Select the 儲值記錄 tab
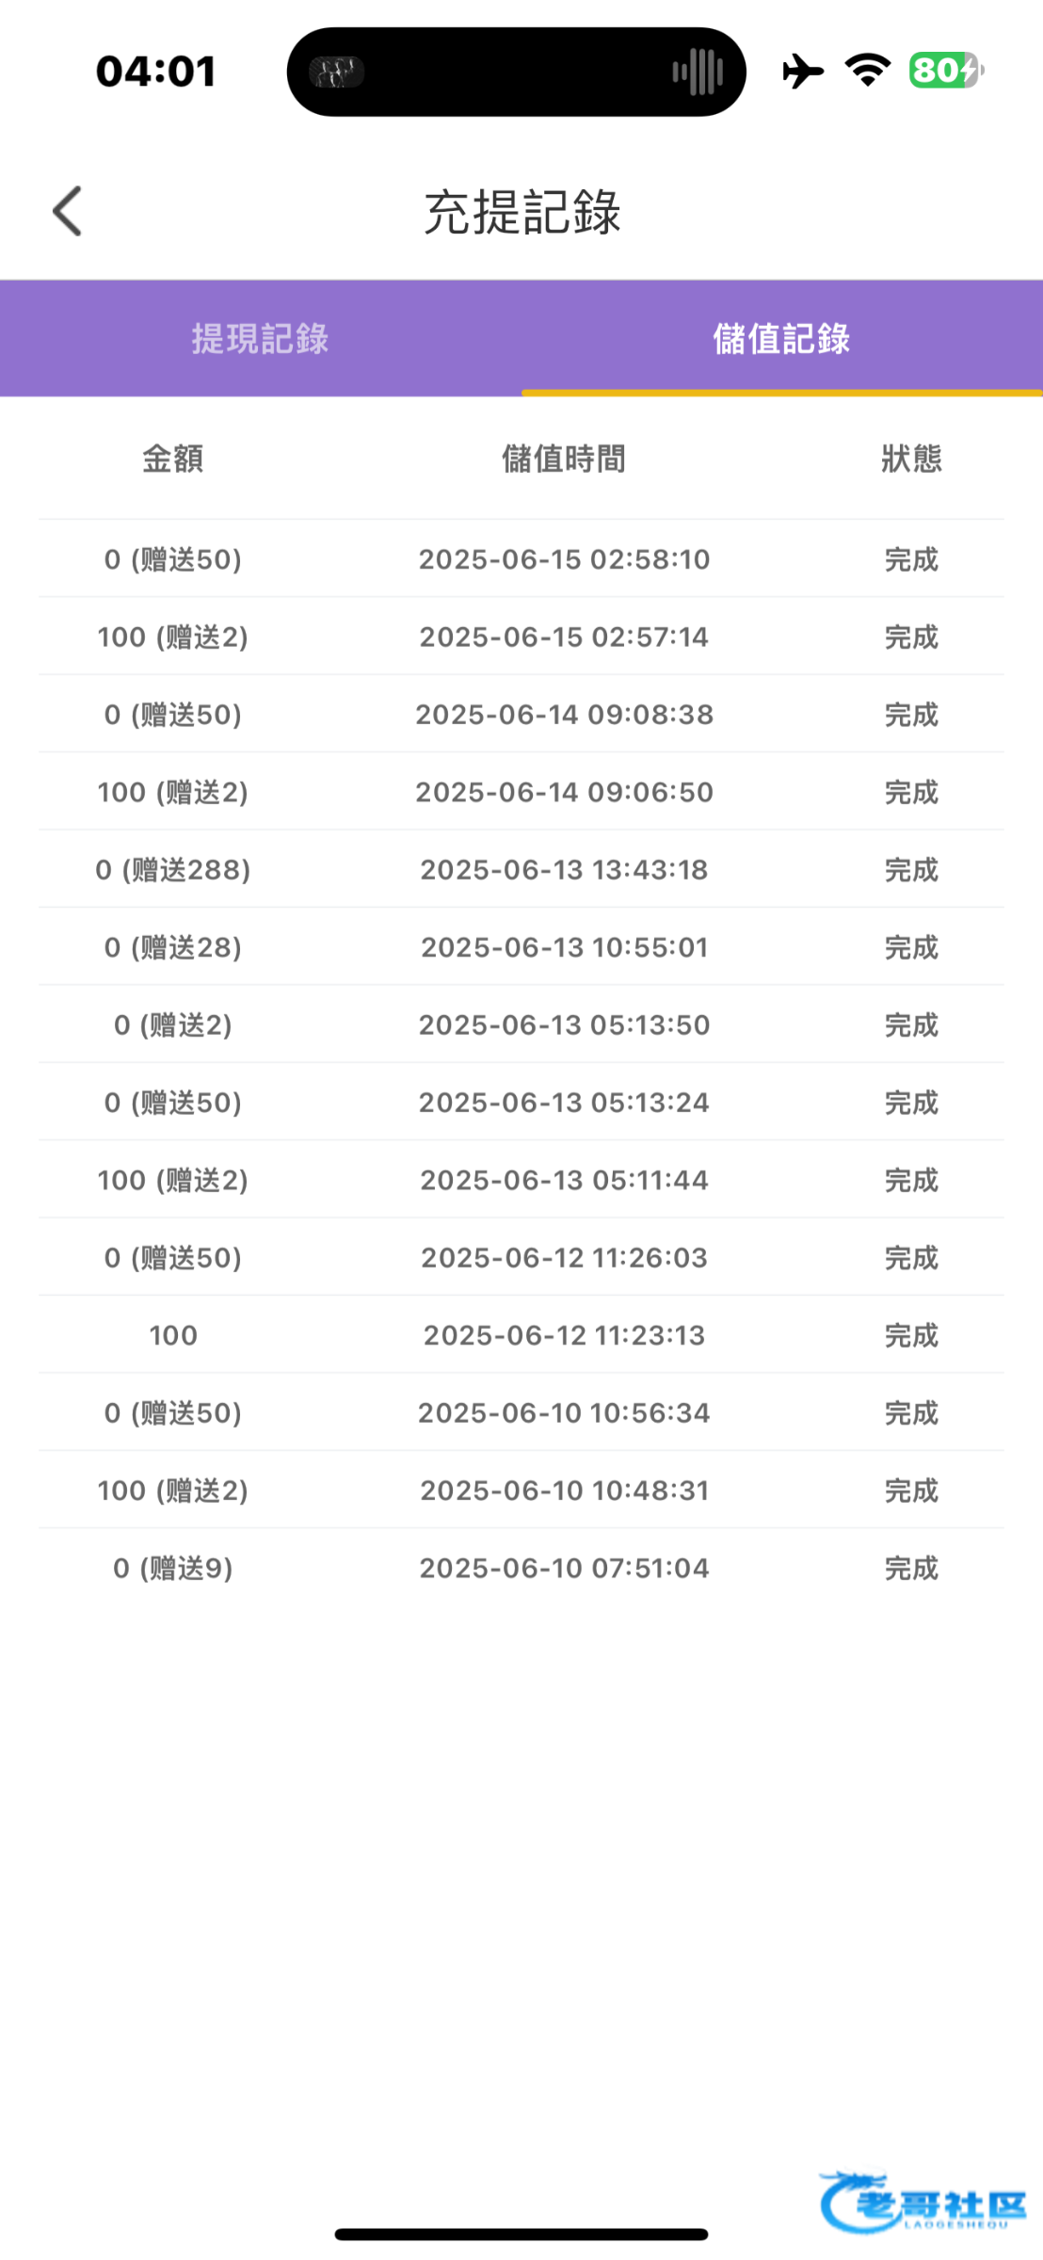This screenshot has width=1043, height=2260. [781, 339]
